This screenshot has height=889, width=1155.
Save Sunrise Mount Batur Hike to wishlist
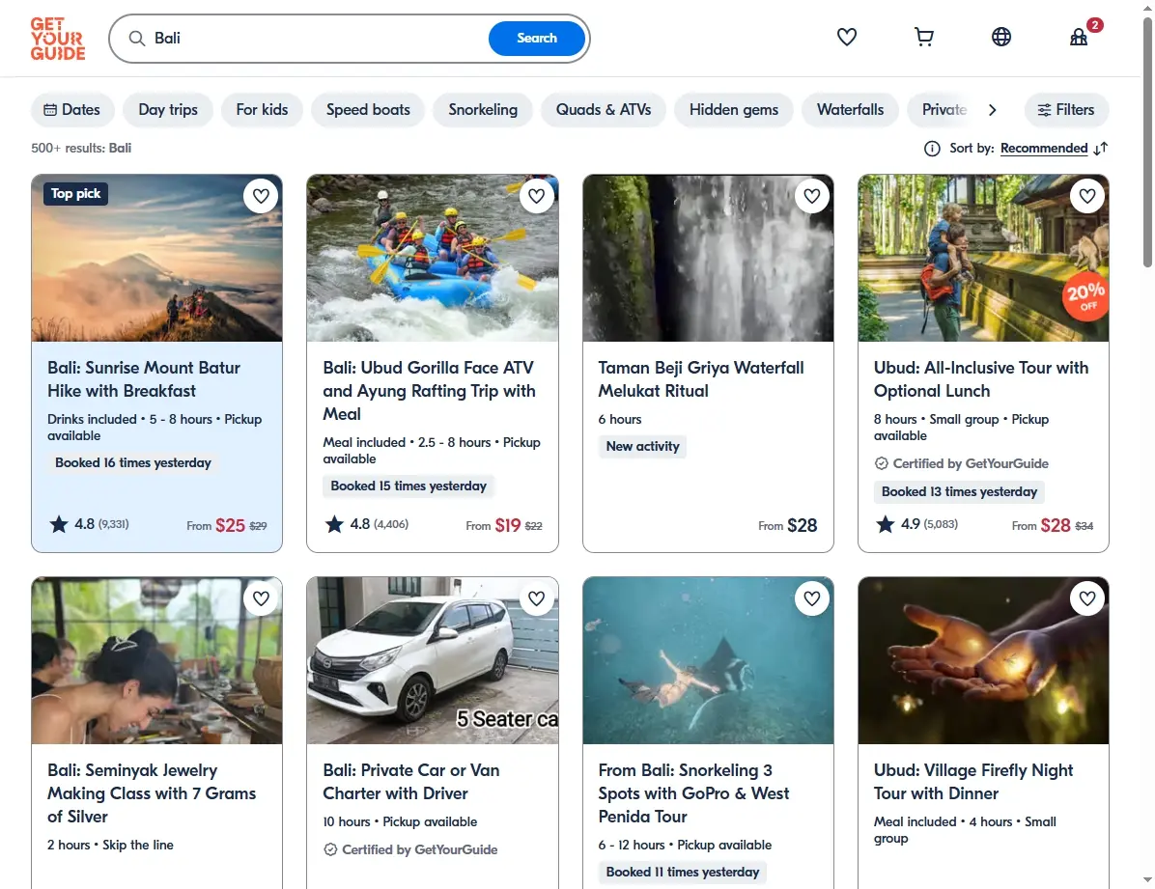pos(261,196)
